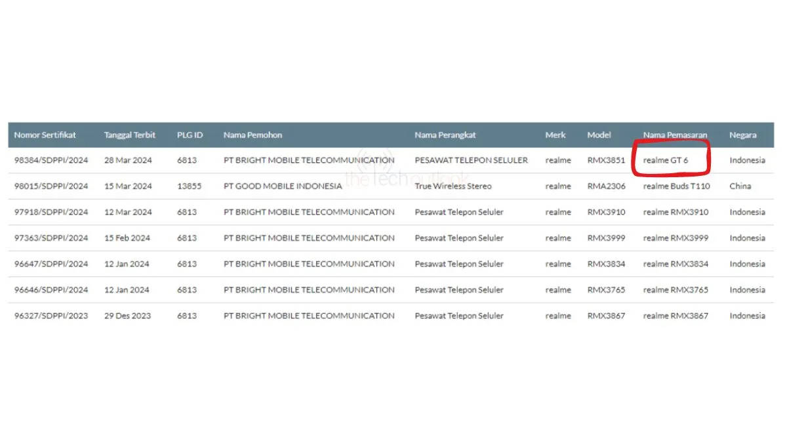The image size is (787, 443).
Task: Click the Negara column header
Action: pyautogui.click(x=742, y=135)
